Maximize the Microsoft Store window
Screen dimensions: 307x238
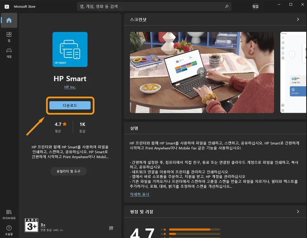point(291,5)
